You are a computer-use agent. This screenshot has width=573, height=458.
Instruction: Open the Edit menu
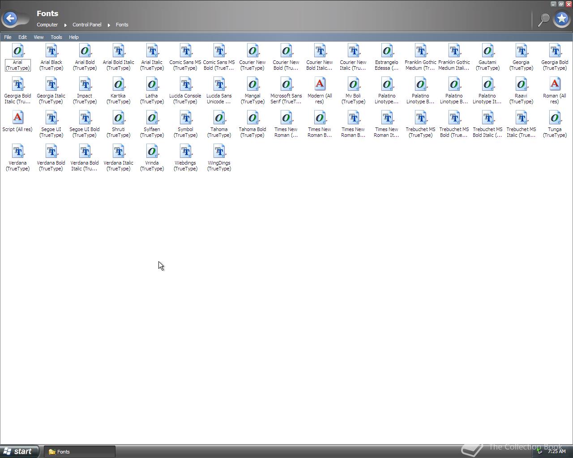(x=22, y=37)
